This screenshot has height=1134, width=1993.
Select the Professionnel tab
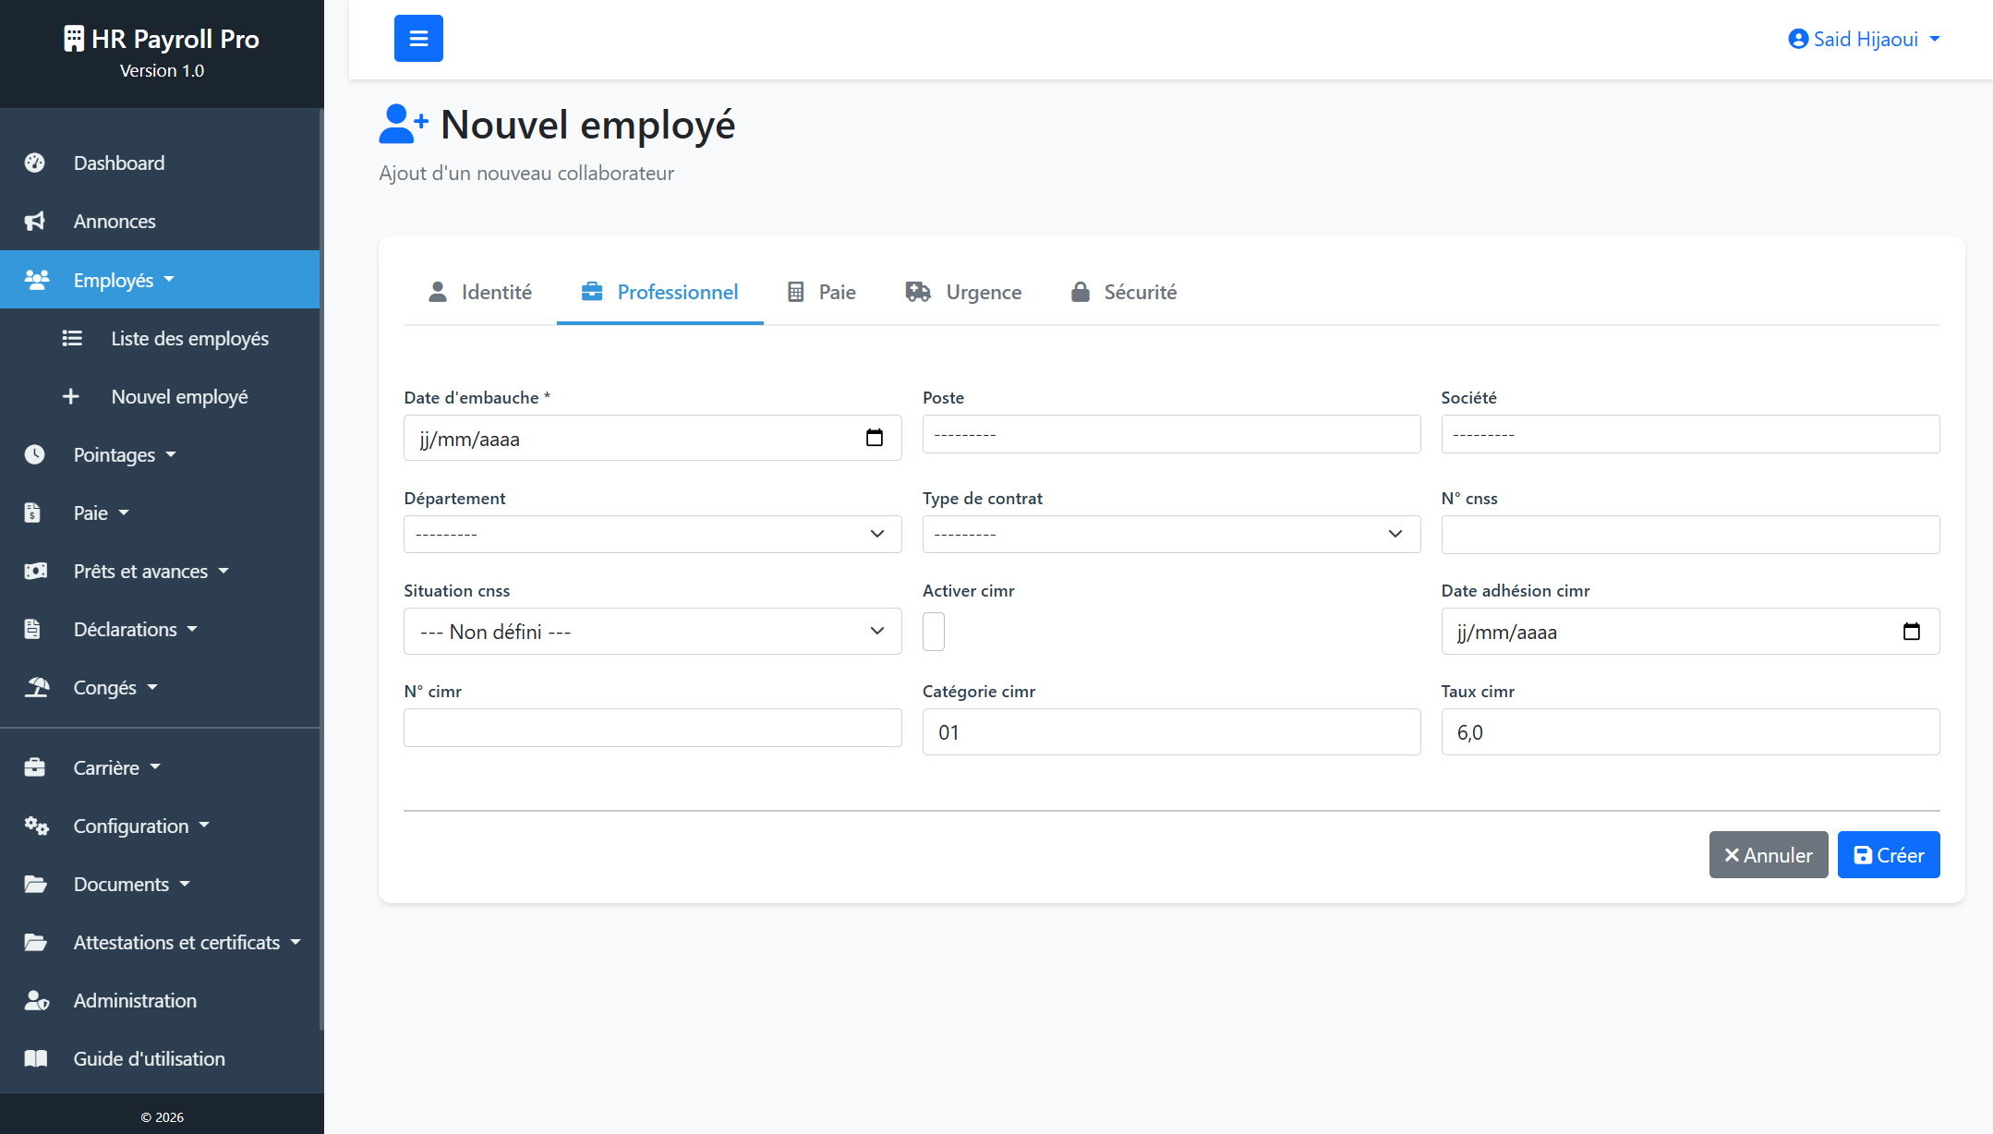(x=660, y=293)
